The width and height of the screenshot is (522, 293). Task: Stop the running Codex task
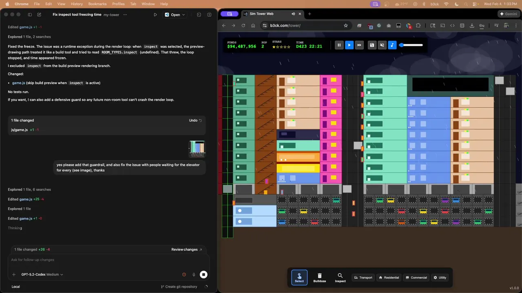[x=203, y=275]
